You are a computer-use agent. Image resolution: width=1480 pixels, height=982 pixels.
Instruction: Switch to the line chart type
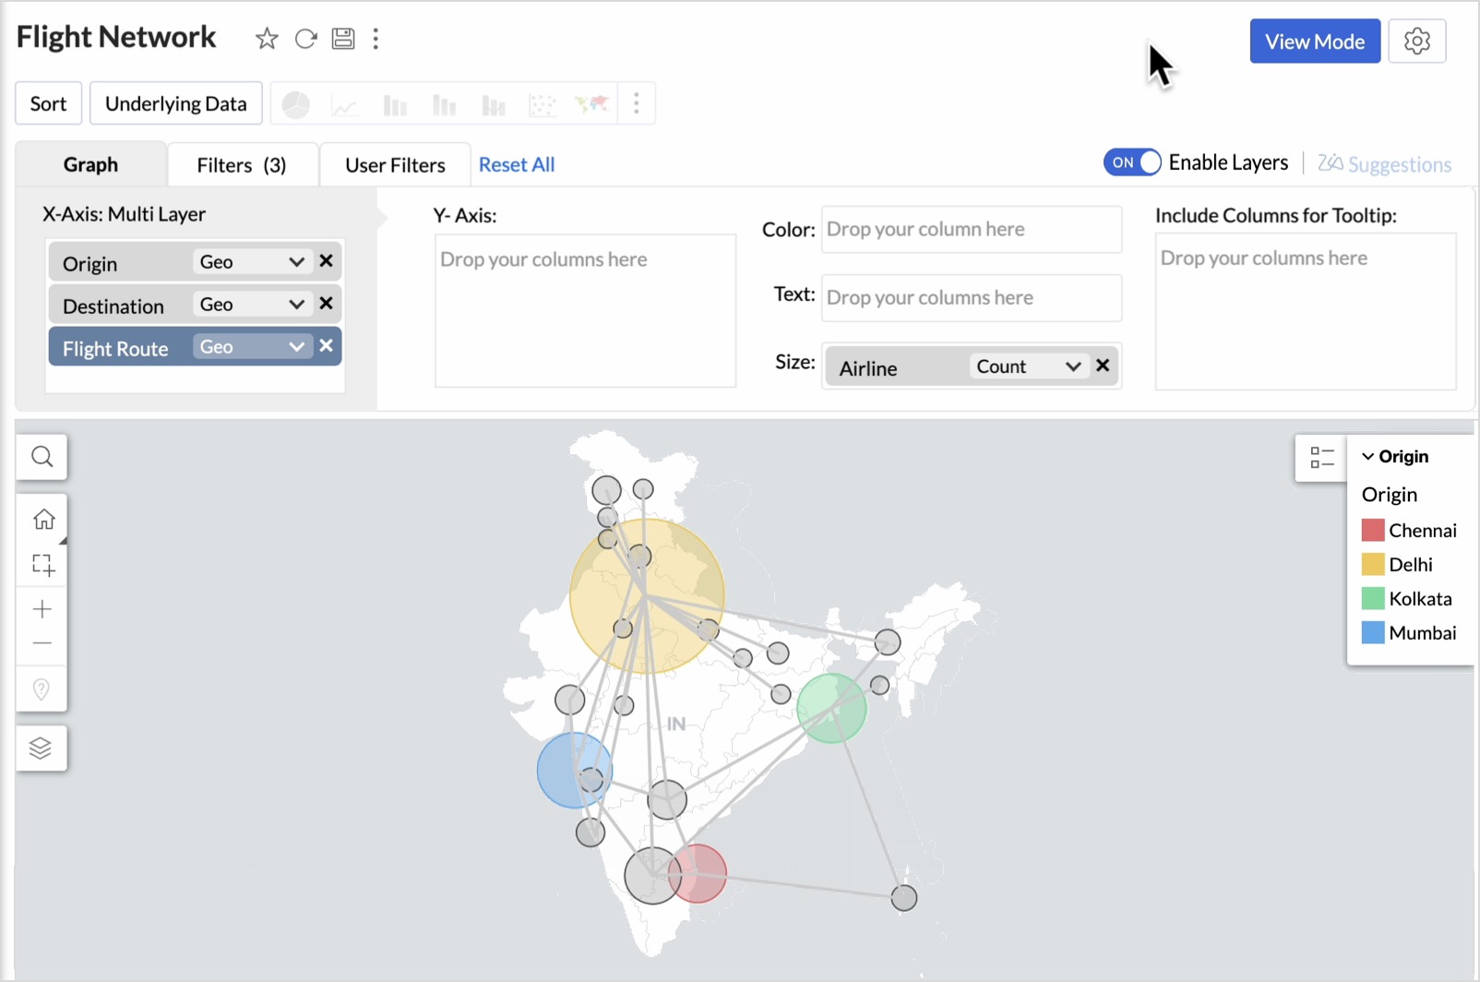344,106
